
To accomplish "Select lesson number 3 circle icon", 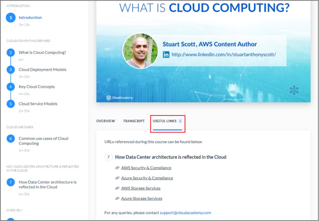I will [11, 69].
